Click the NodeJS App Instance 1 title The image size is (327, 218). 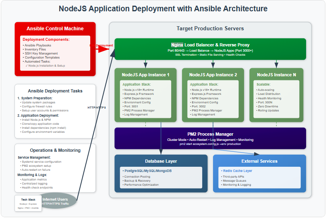click(145, 75)
